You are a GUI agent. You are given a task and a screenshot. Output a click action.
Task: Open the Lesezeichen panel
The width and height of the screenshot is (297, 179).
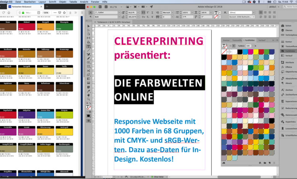pos(289,129)
